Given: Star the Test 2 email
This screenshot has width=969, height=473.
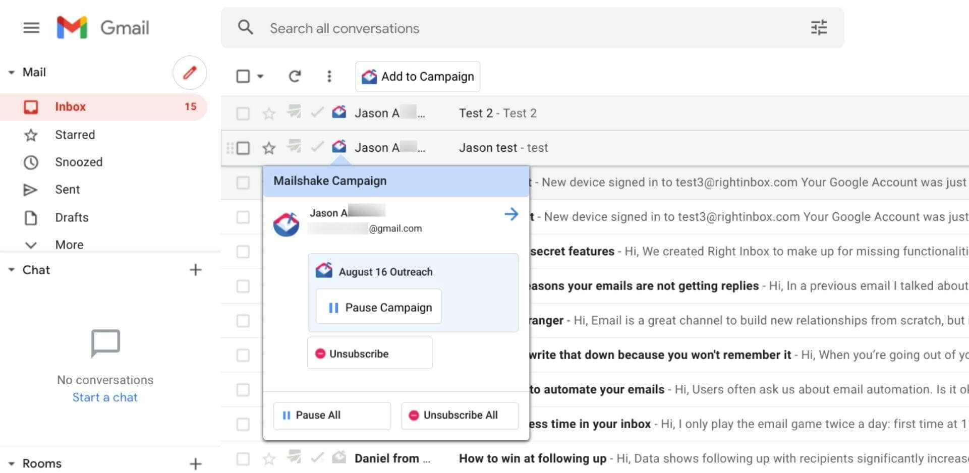Looking at the screenshot, I should tap(269, 113).
